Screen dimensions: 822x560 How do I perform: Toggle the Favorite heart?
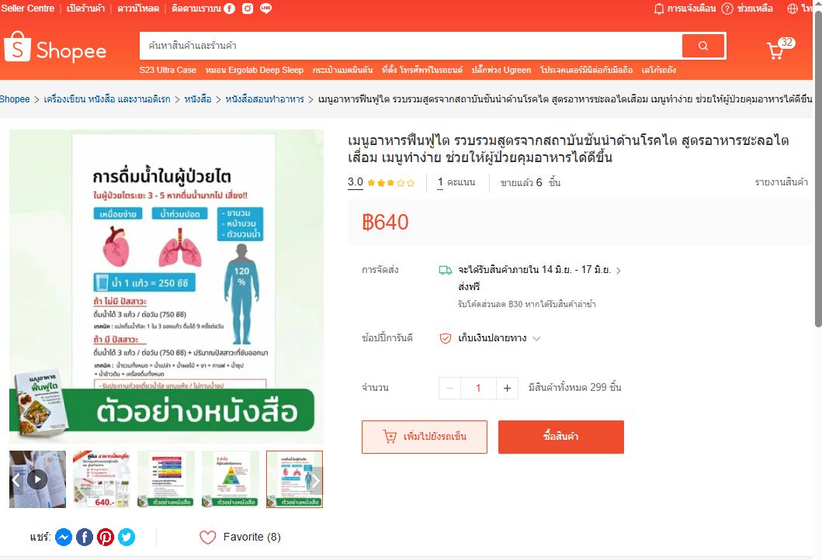(x=207, y=537)
